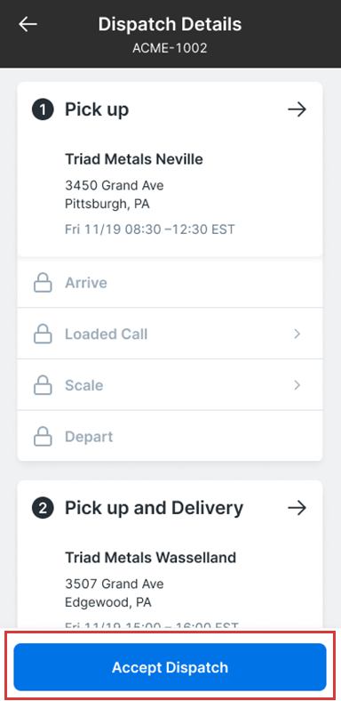The image size is (341, 701).
Task: Click the lock icon beside Scale
Action: coord(43,385)
